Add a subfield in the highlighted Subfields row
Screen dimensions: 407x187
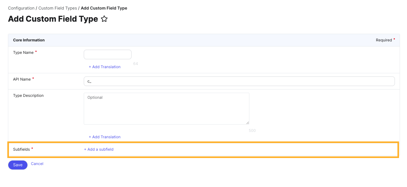pos(99,149)
